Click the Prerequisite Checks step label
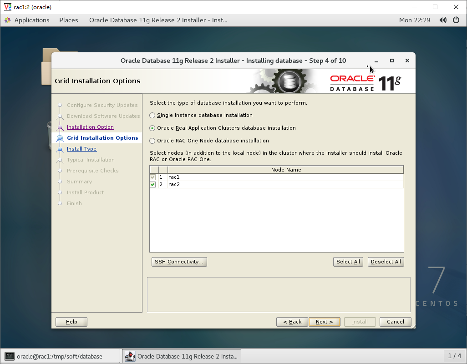 92,171
